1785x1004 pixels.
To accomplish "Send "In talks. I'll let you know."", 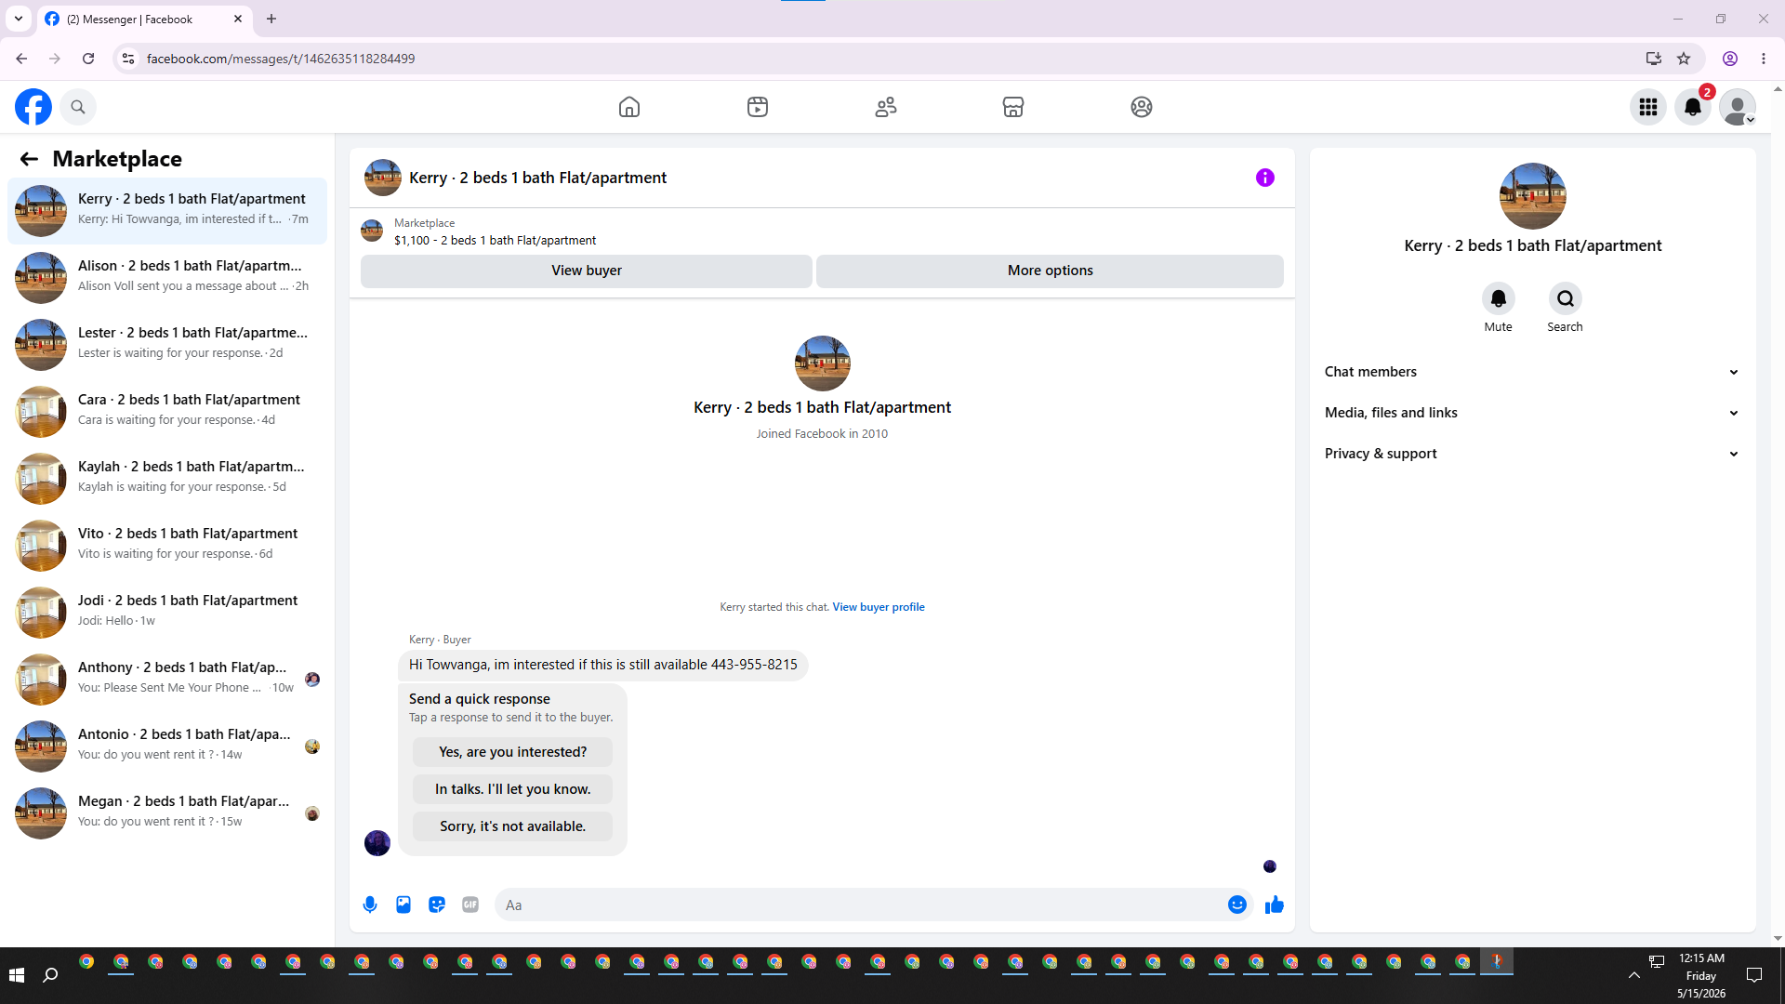I will [513, 789].
